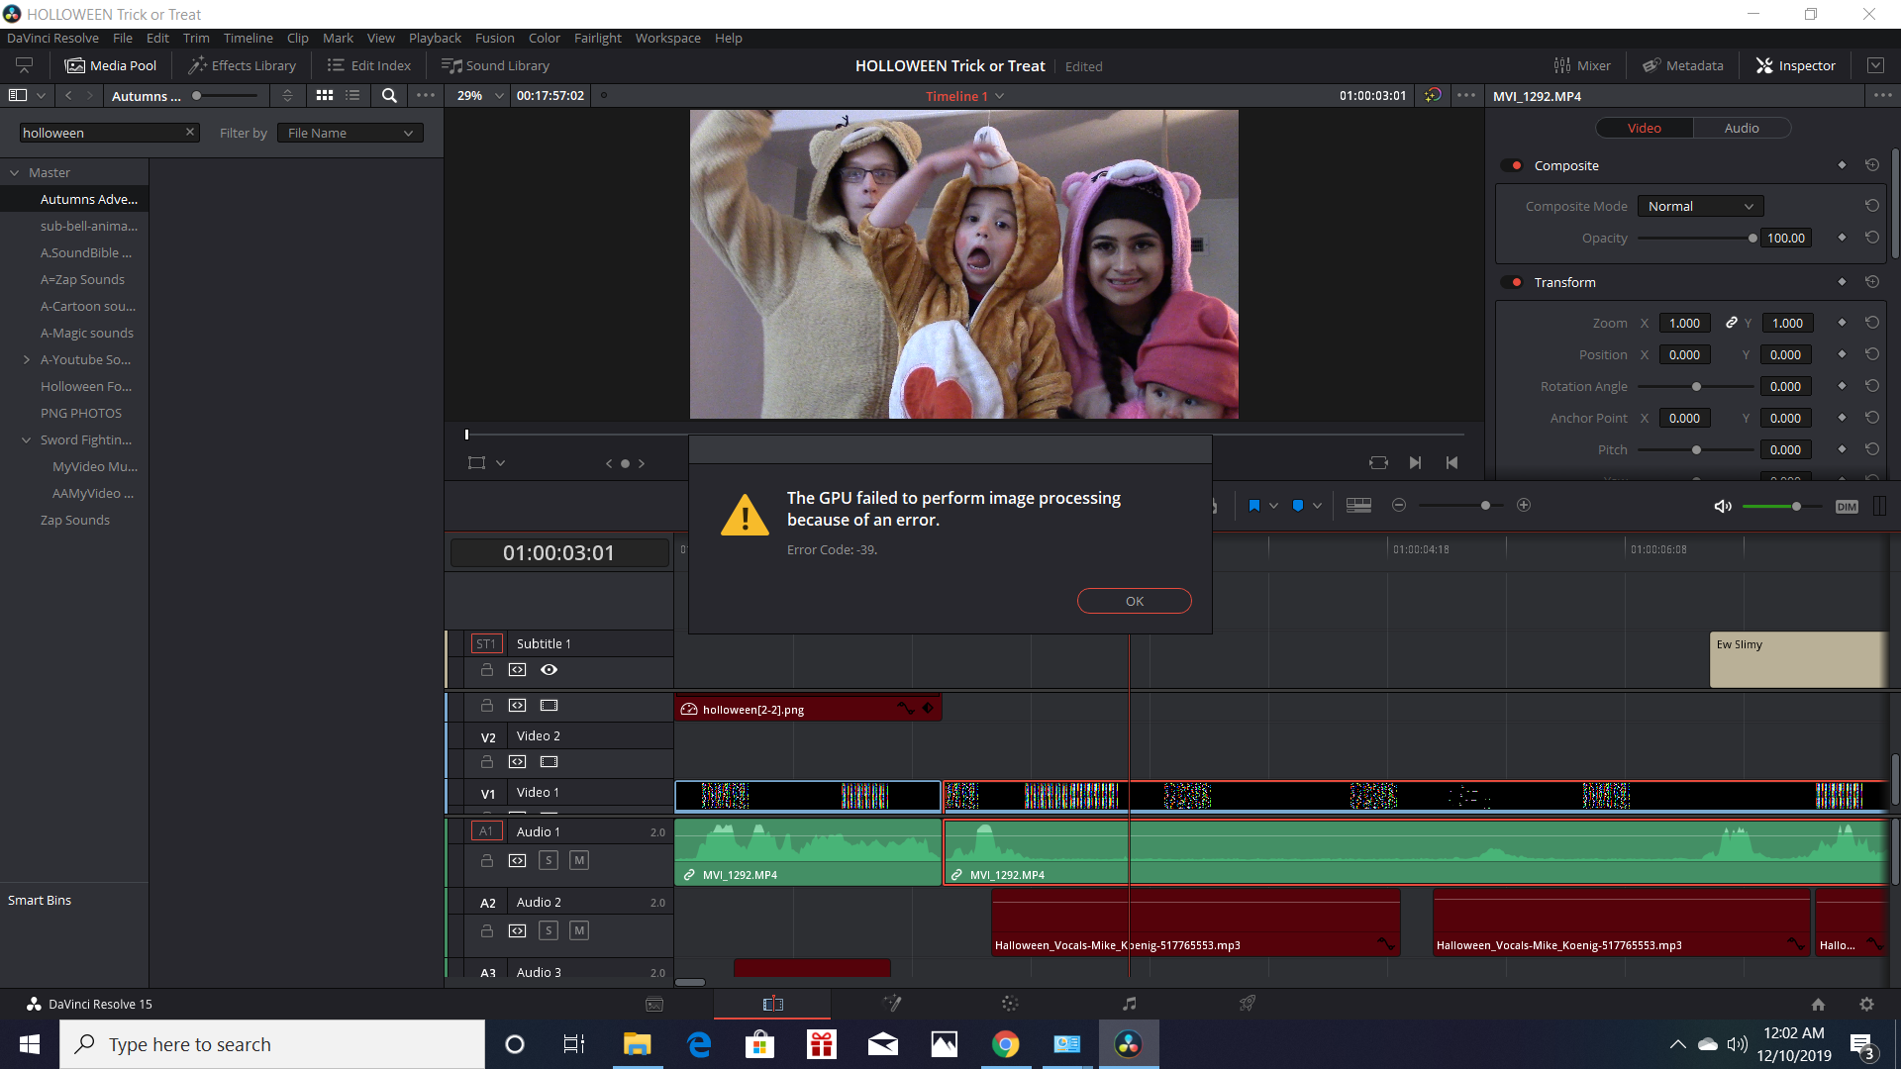
Task: Open the Metadata panel
Action: point(1683,65)
